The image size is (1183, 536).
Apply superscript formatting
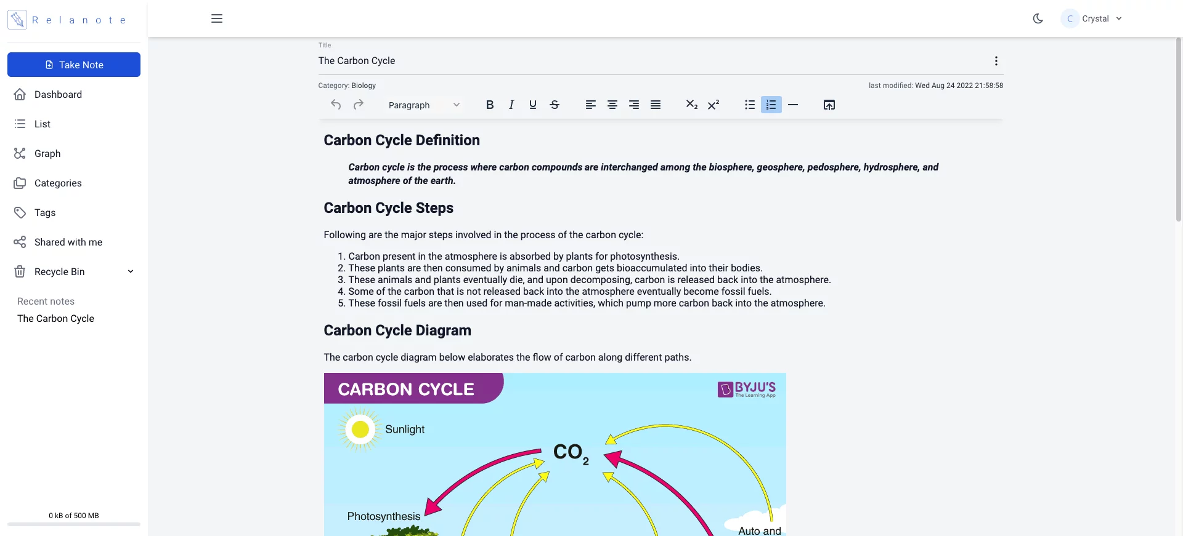point(713,105)
